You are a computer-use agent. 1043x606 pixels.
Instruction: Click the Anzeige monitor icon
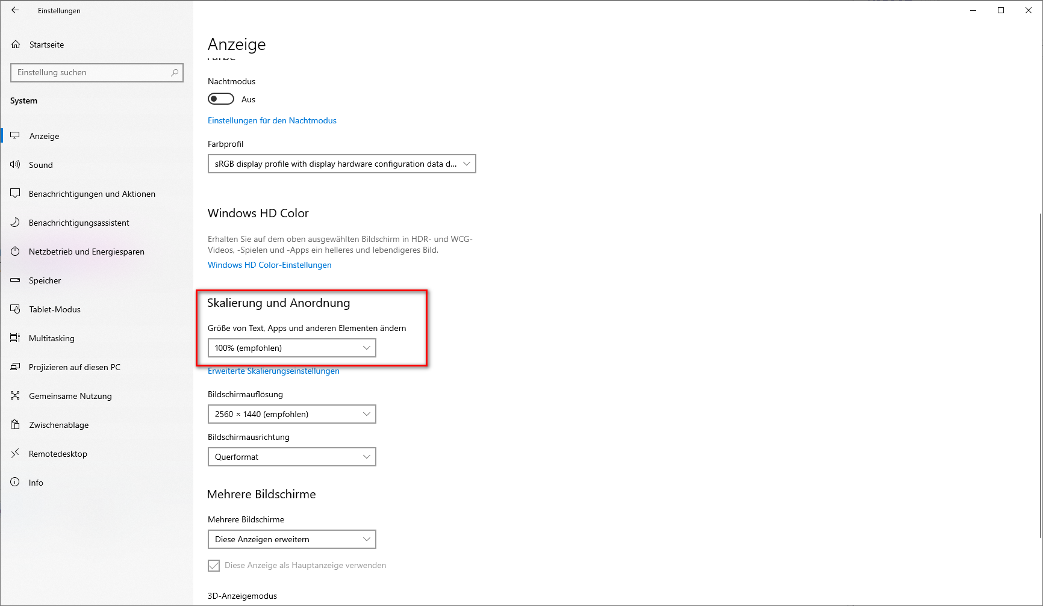tap(15, 135)
